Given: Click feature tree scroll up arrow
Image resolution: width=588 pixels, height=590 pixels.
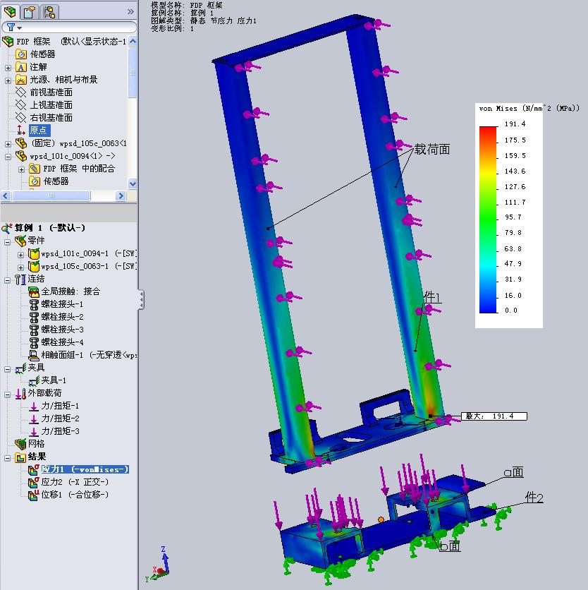Looking at the screenshot, I should point(133,42).
